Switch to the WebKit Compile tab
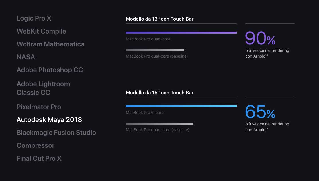Viewport: 319px width, 181px height. tap(41, 31)
